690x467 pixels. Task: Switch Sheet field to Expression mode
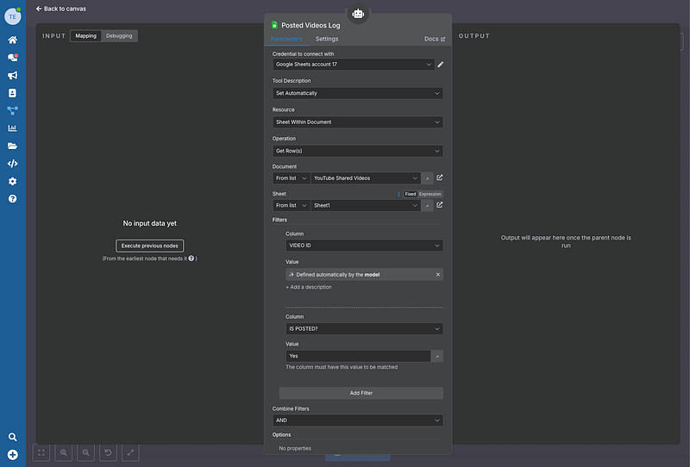coord(430,194)
